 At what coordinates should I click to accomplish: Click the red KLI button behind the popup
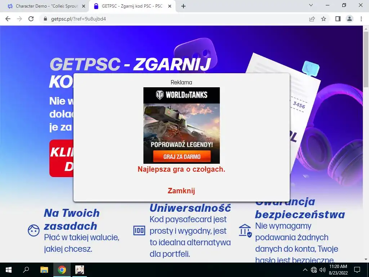tap(61, 158)
